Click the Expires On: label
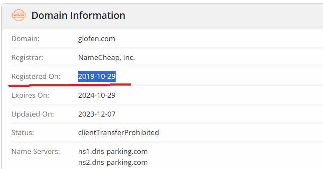The width and height of the screenshot is (323, 169). [x=30, y=95]
